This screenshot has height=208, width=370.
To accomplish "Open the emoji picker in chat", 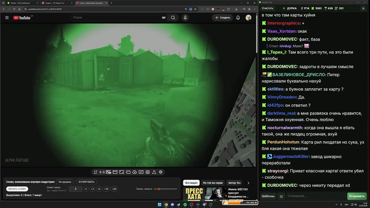I will click(x=281, y=196).
